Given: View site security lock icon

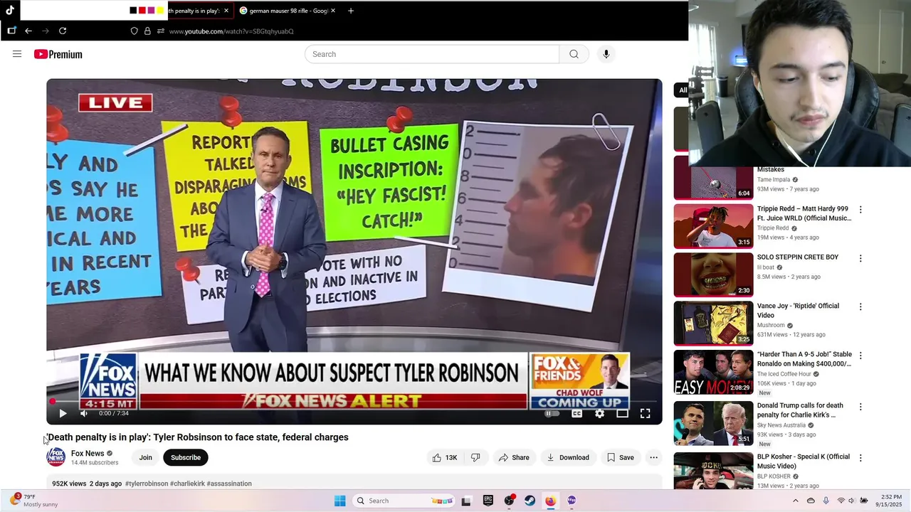Looking at the screenshot, I should pos(147,31).
